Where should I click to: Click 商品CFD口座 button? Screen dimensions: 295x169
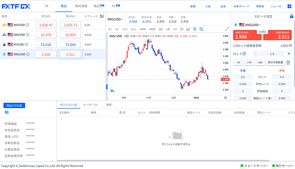coord(14,105)
